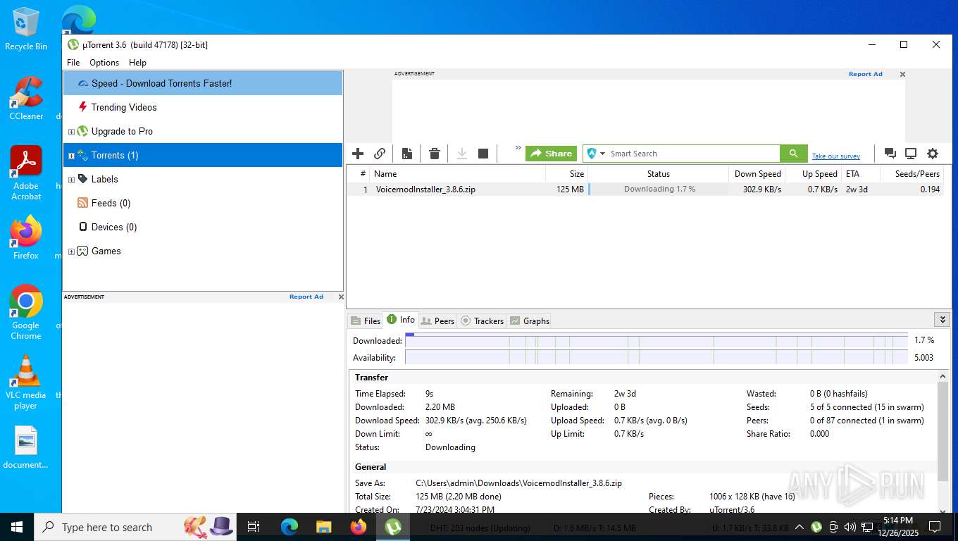Viewport: 958px width, 541px height.
Task: Open Task View on the taskbar
Action: click(254, 527)
